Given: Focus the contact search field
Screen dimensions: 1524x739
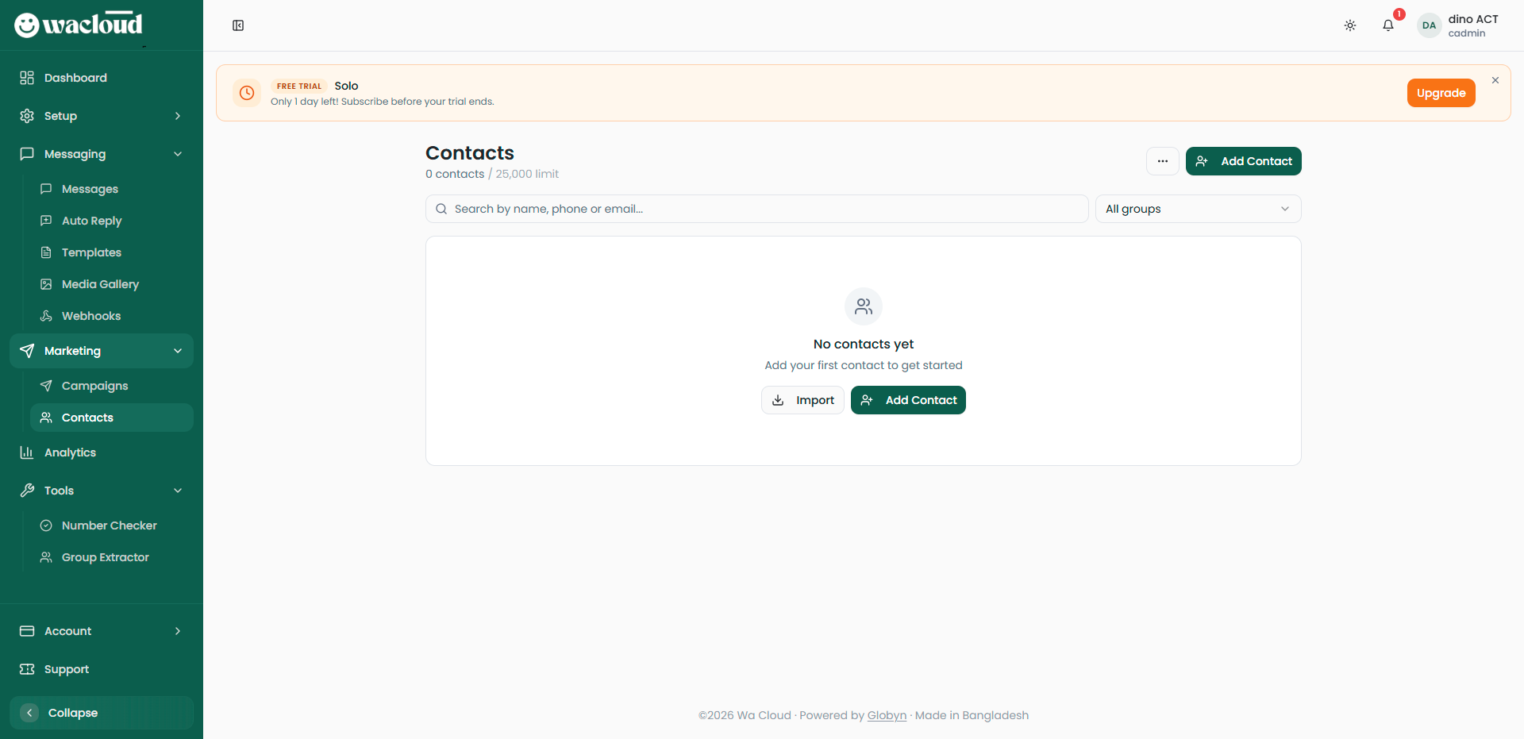Looking at the screenshot, I should coord(756,209).
